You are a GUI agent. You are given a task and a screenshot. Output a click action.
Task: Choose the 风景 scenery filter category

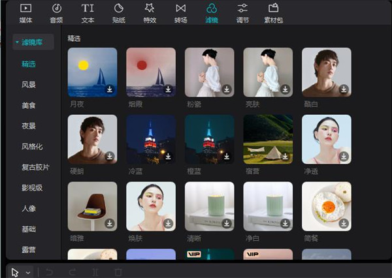coord(29,85)
